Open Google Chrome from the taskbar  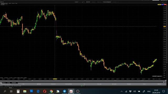point(51,91)
